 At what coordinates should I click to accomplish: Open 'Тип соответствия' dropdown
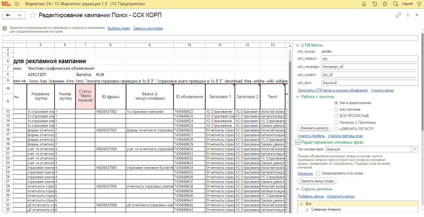(415, 149)
